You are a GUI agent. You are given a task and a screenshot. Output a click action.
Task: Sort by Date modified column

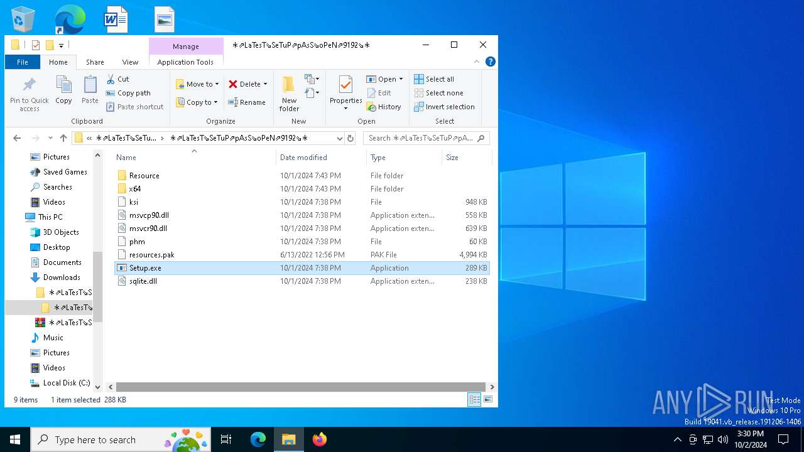[321, 158]
